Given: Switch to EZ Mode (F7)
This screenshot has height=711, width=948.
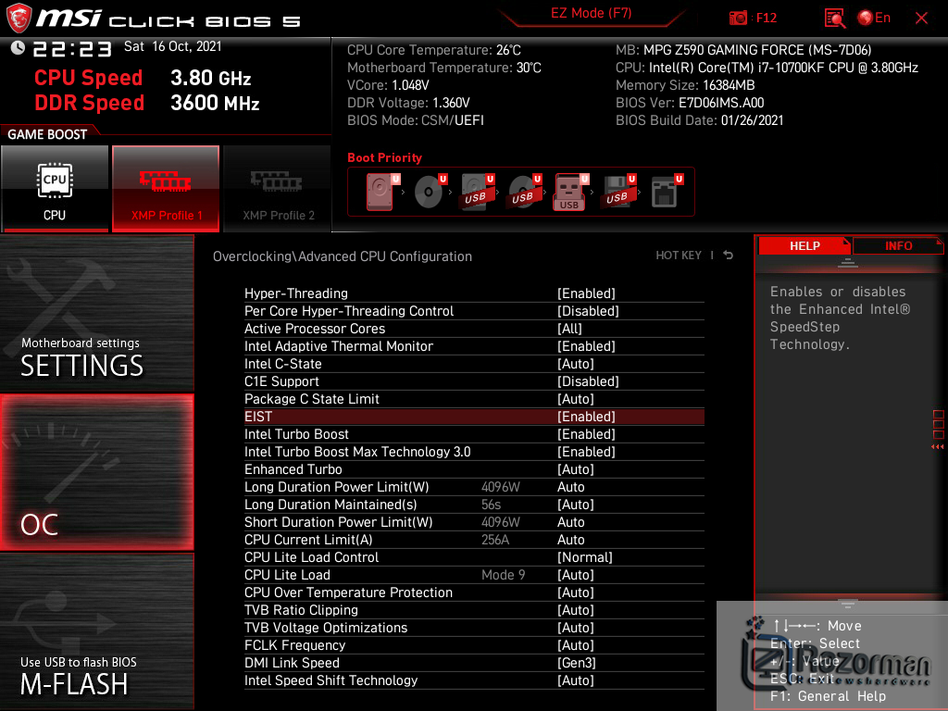Looking at the screenshot, I should coord(591,14).
